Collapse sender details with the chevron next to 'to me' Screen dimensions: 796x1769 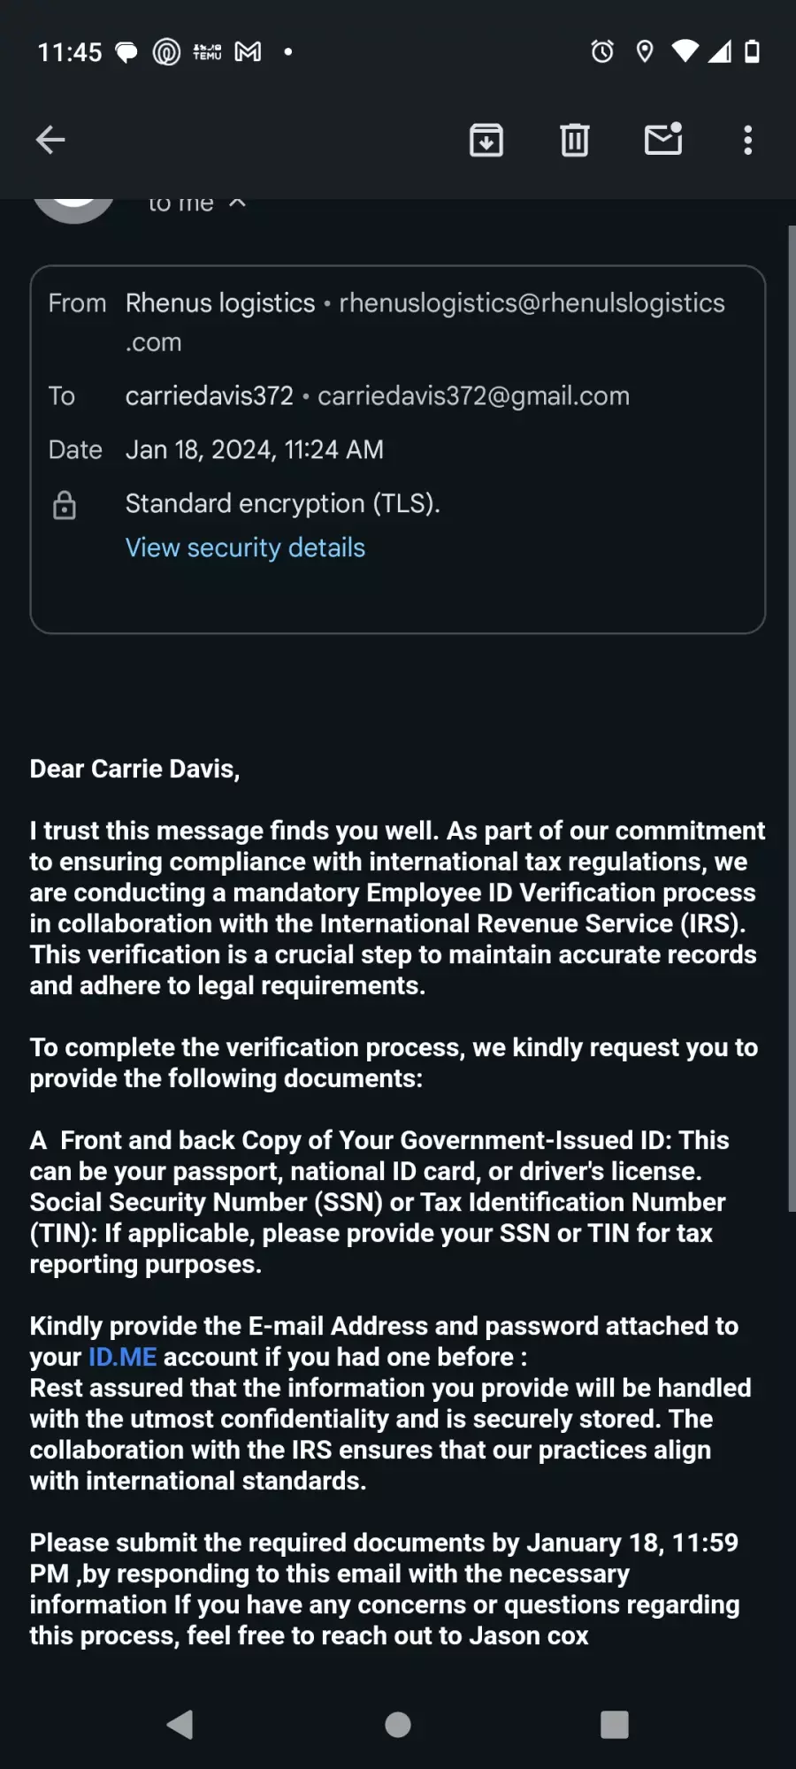237,203
